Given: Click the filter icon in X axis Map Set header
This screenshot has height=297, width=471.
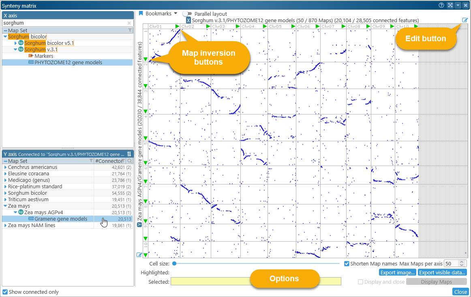Looking at the screenshot, I should click(x=130, y=30).
